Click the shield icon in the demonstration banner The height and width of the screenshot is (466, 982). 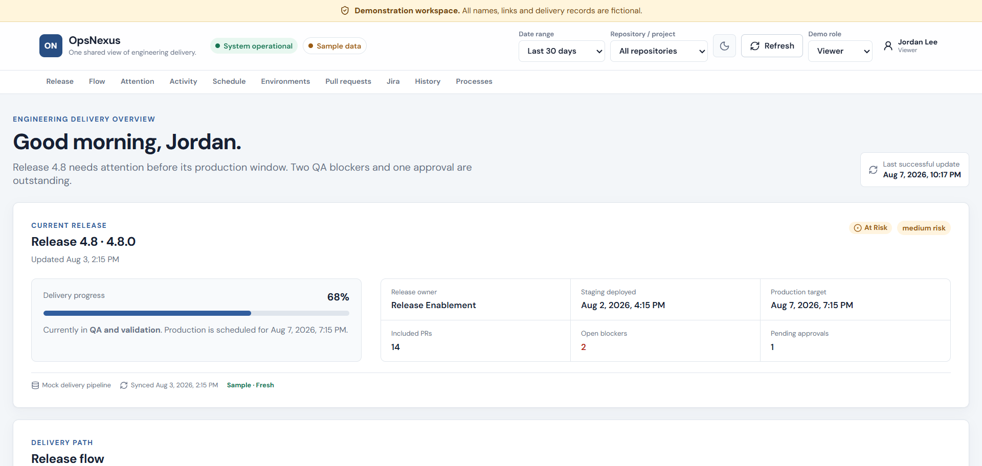(x=345, y=11)
